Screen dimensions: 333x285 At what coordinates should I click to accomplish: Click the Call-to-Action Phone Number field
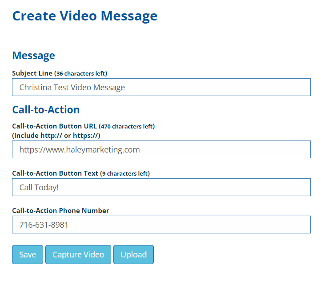(x=161, y=225)
